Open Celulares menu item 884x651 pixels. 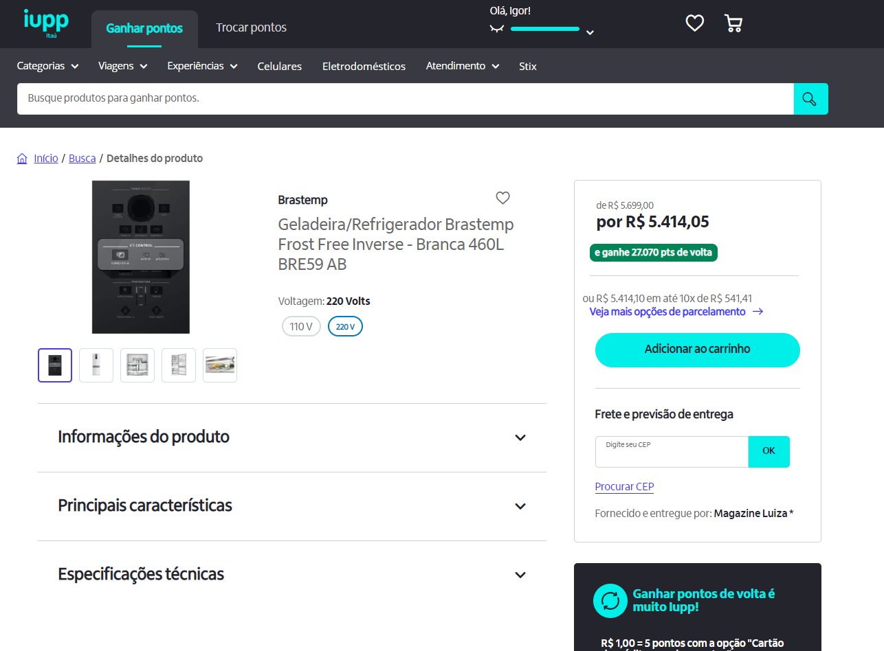pos(280,67)
